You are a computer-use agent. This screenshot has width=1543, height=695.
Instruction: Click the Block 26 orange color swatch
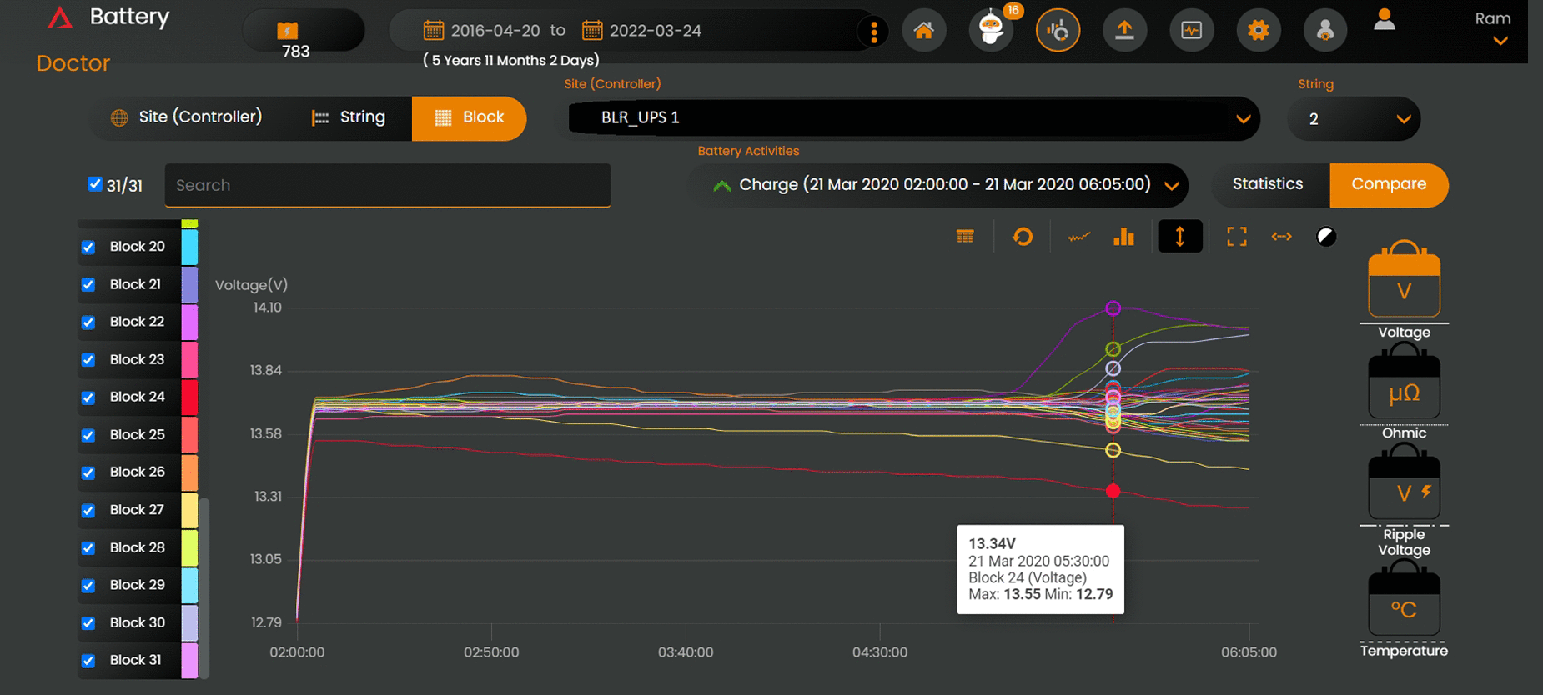tap(189, 472)
